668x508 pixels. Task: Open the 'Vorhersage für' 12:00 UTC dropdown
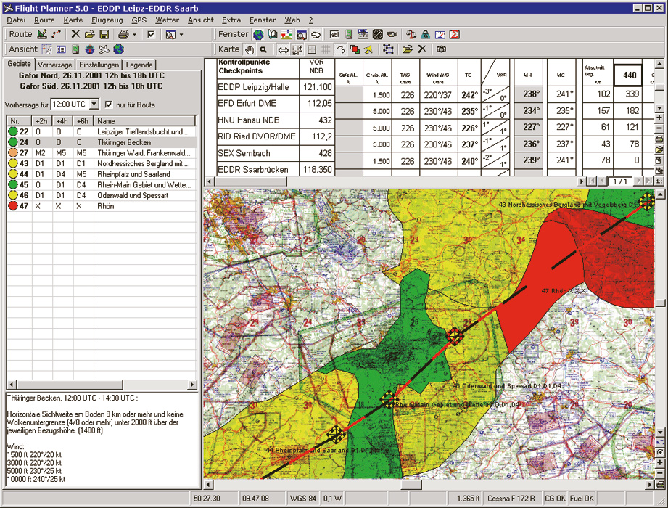(x=94, y=104)
